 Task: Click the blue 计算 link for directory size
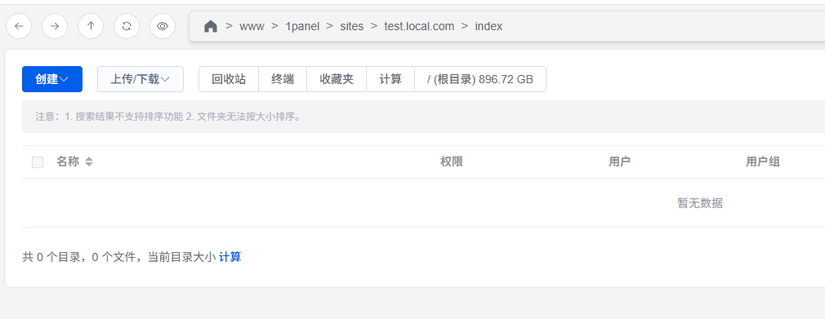[x=230, y=257]
